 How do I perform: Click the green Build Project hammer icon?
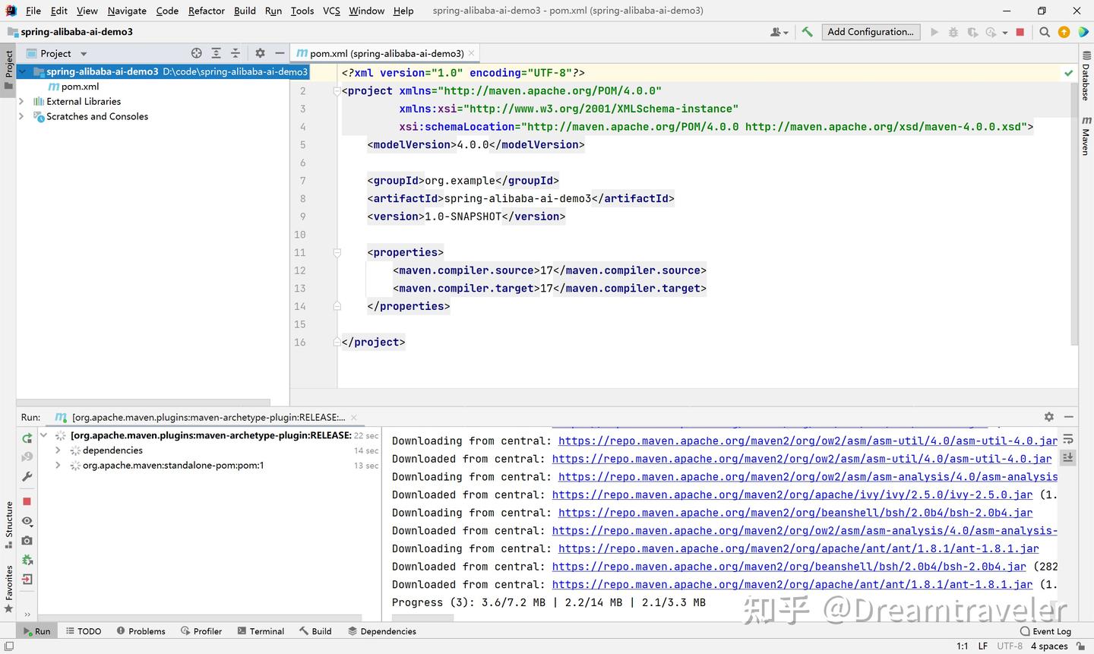[x=807, y=32]
